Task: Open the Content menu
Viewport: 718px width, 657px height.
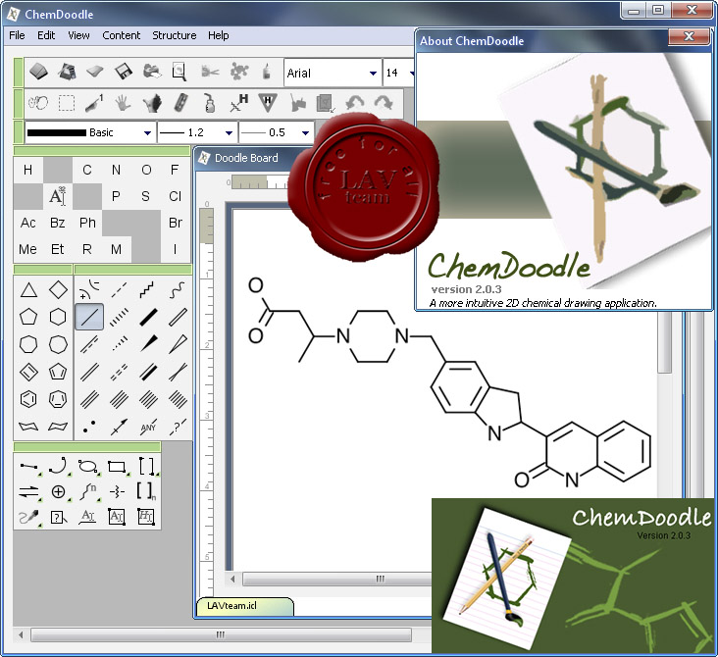Action: (121, 35)
